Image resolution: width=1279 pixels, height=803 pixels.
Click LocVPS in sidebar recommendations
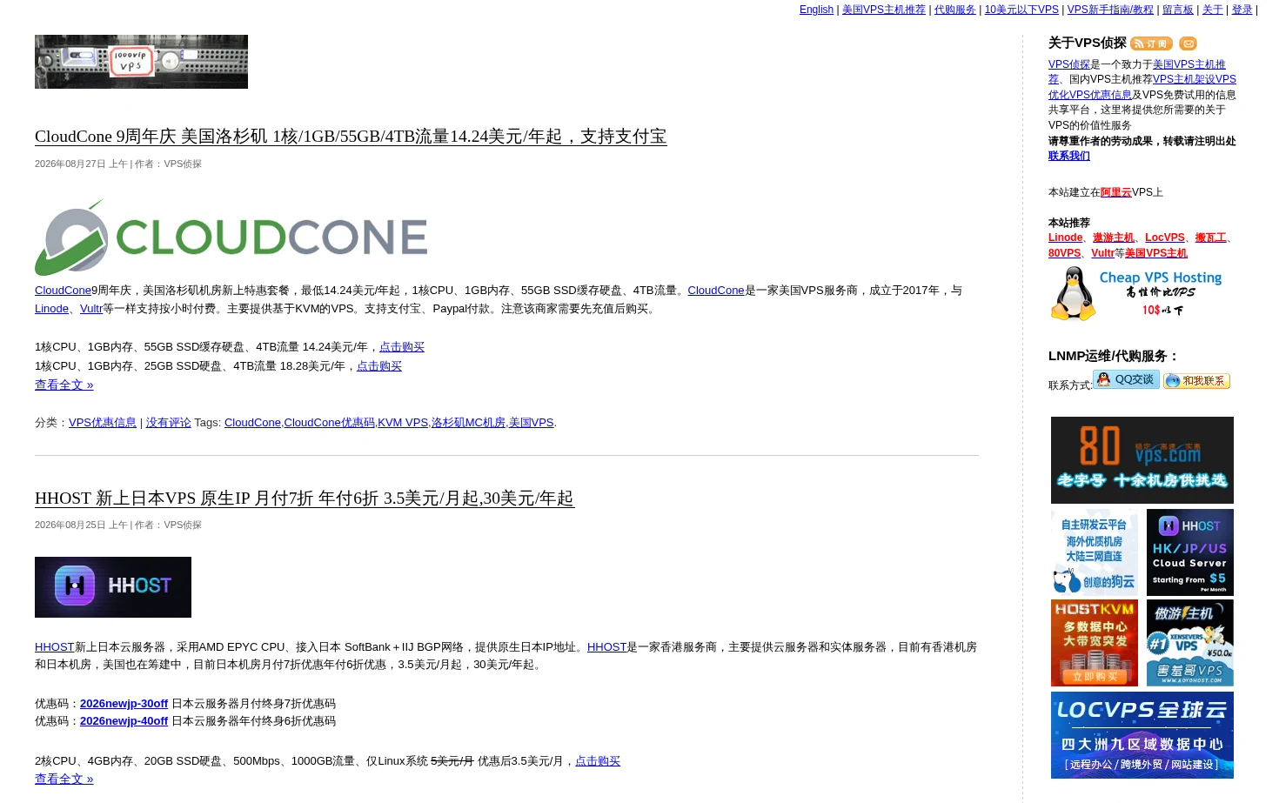[x=1165, y=238]
